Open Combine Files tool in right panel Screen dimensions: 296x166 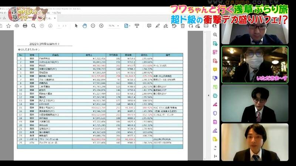coord(215,78)
